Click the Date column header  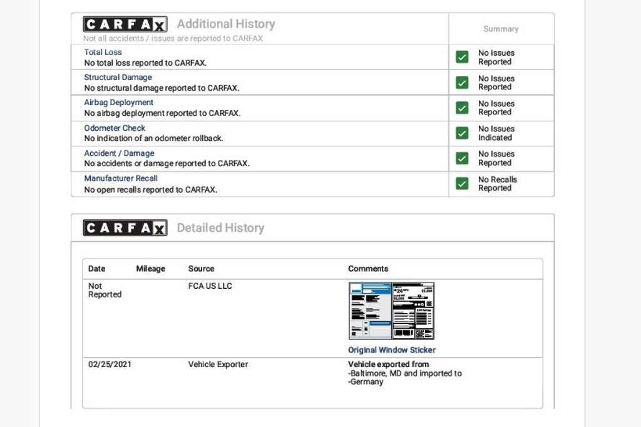click(x=97, y=269)
